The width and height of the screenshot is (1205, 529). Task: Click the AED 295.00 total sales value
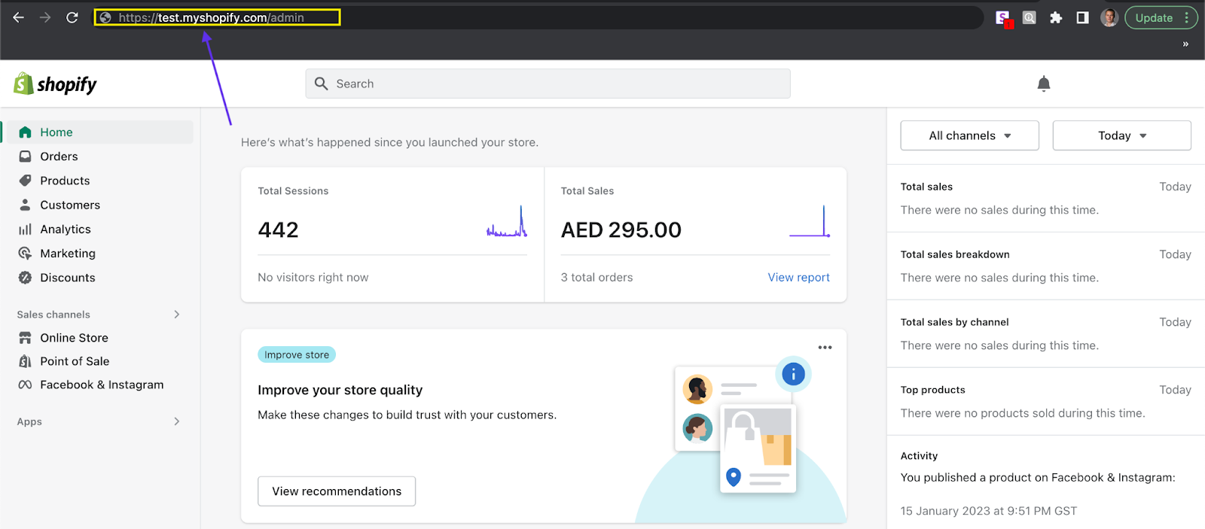[621, 230]
